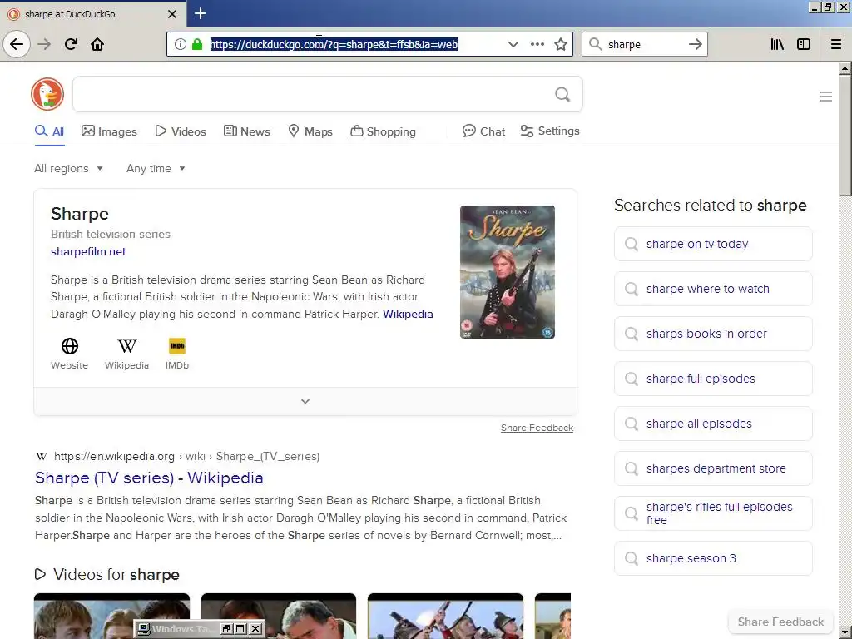Search related: sharpe season 3
852x639 pixels.
point(713,558)
